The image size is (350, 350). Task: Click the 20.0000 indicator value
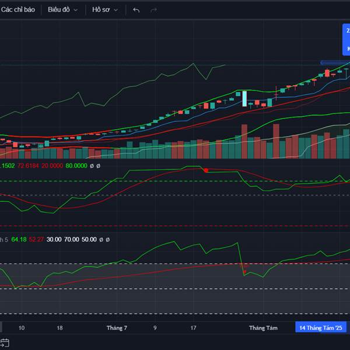[52, 166]
